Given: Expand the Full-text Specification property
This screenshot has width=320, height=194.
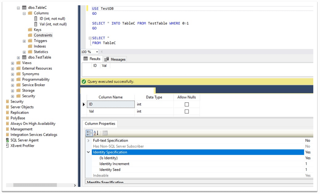Looking at the screenshot, I should [88, 141].
